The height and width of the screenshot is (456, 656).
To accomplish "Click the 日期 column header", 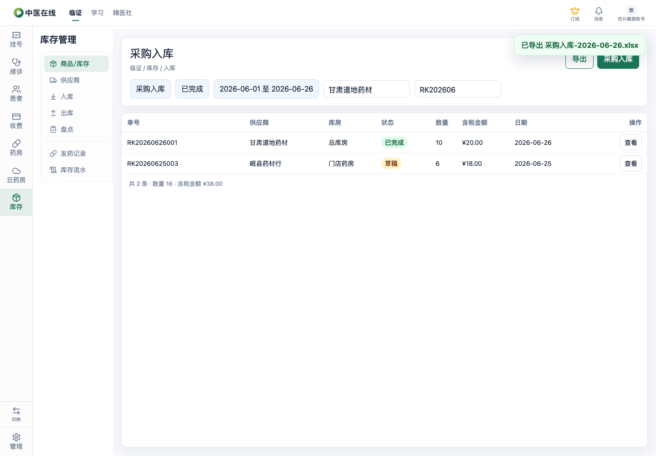I will coord(521,123).
